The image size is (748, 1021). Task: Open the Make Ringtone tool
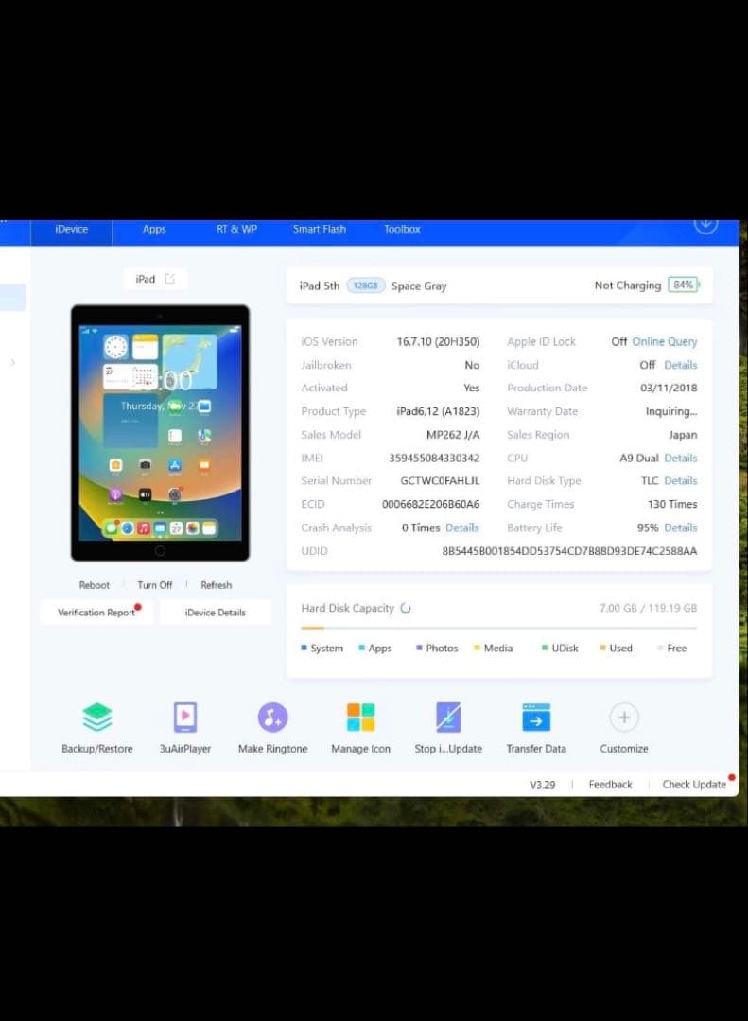tap(273, 718)
